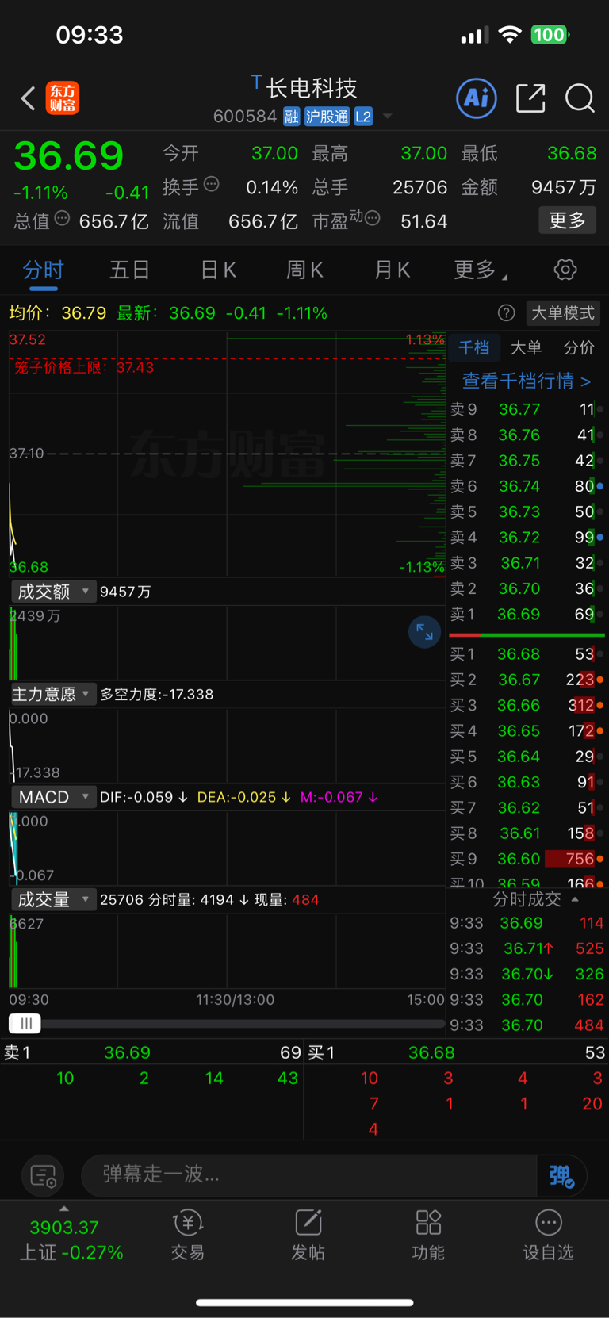Open MACD indicator dropdown
609x1318 pixels.
coord(53,797)
